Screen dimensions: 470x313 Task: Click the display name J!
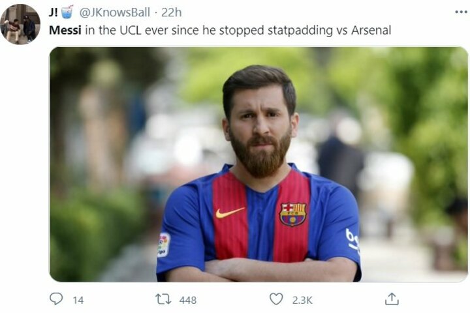pyautogui.click(x=54, y=12)
